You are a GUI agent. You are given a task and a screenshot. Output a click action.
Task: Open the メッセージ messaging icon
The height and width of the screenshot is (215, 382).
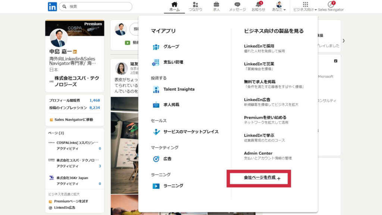237,5
